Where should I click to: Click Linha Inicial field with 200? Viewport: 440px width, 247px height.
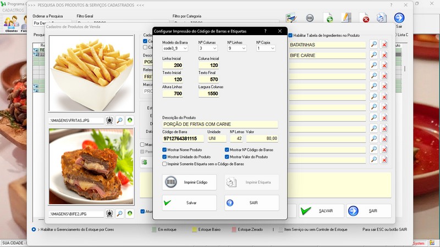[x=173, y=65]
